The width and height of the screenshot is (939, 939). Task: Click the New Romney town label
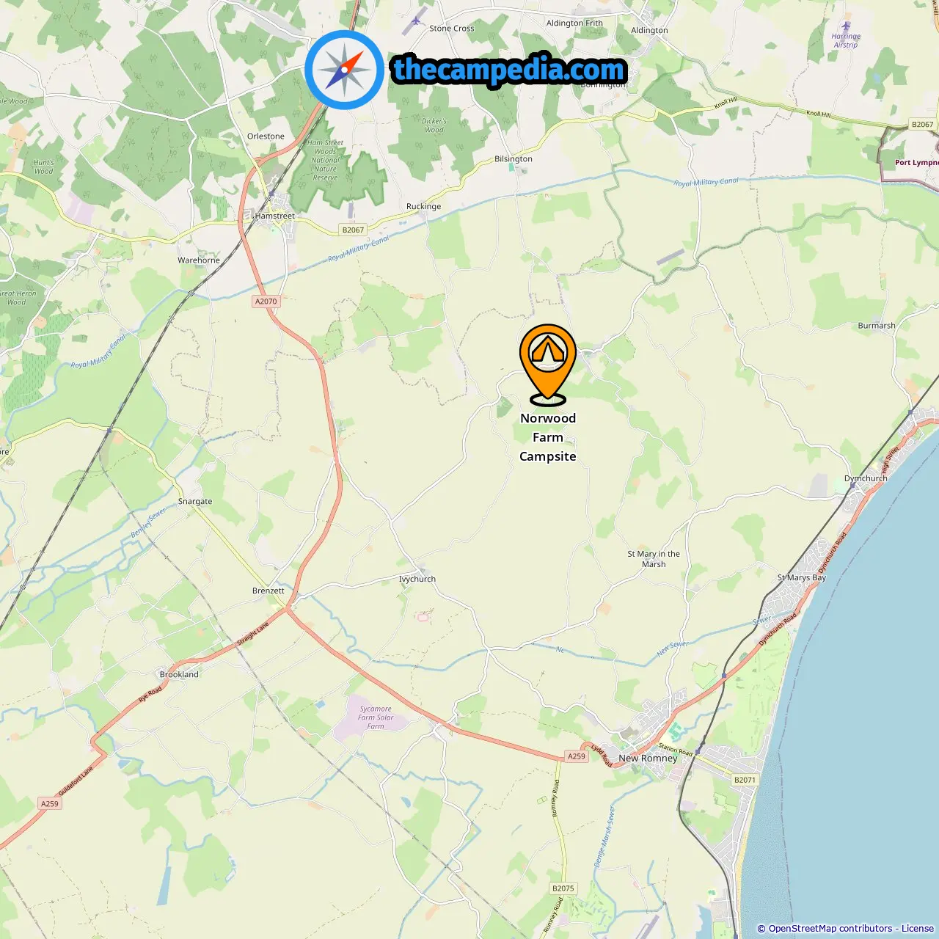point(648,759)
